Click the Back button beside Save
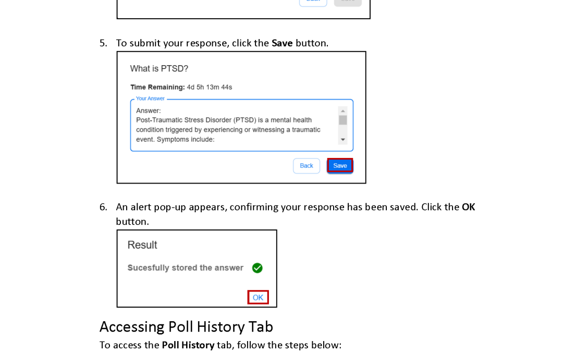Screen dimensions: 563x352 coord(307,166)
